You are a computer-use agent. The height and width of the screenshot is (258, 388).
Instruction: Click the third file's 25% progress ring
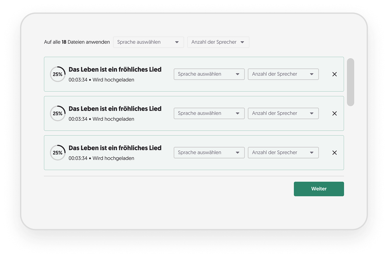click(58, 152)
